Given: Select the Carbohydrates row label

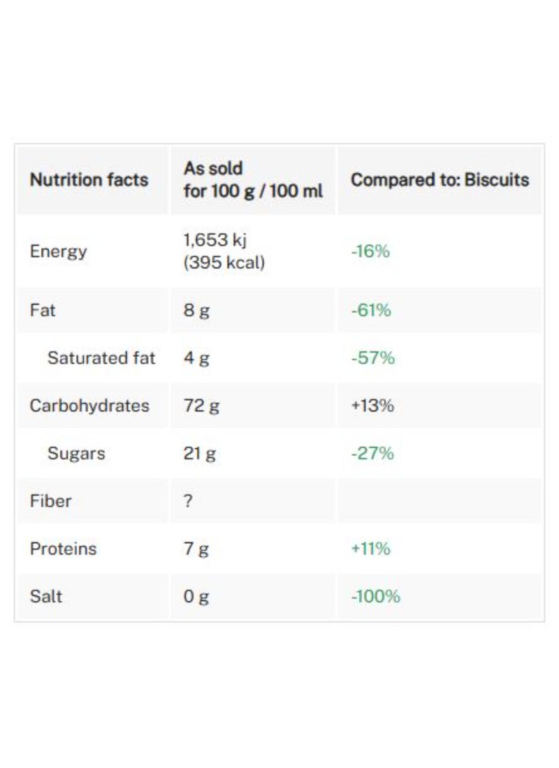Looking at the screenshot, I should click(x=89, y=406).
